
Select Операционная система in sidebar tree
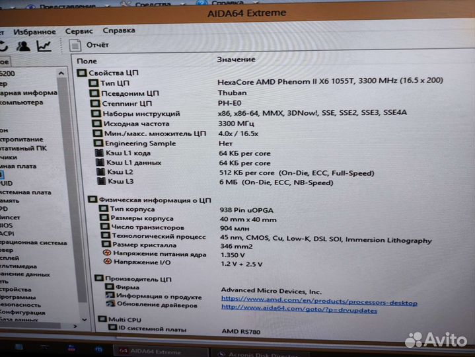33,243
